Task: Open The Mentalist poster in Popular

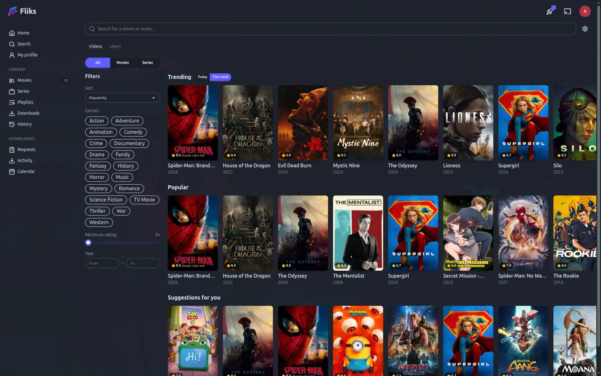Action: coord(358,233)
